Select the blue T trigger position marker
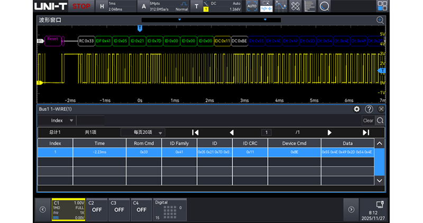423x223 pixels. pos(140,29)
